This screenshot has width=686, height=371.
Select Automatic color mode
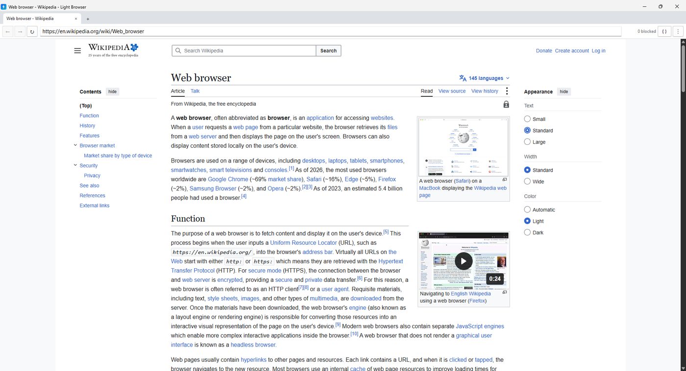pyautogui.click(x=527, y=210)
